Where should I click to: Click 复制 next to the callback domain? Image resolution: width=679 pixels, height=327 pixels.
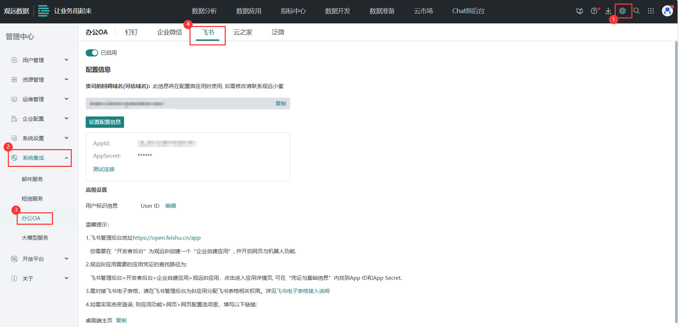coord(280,103)
